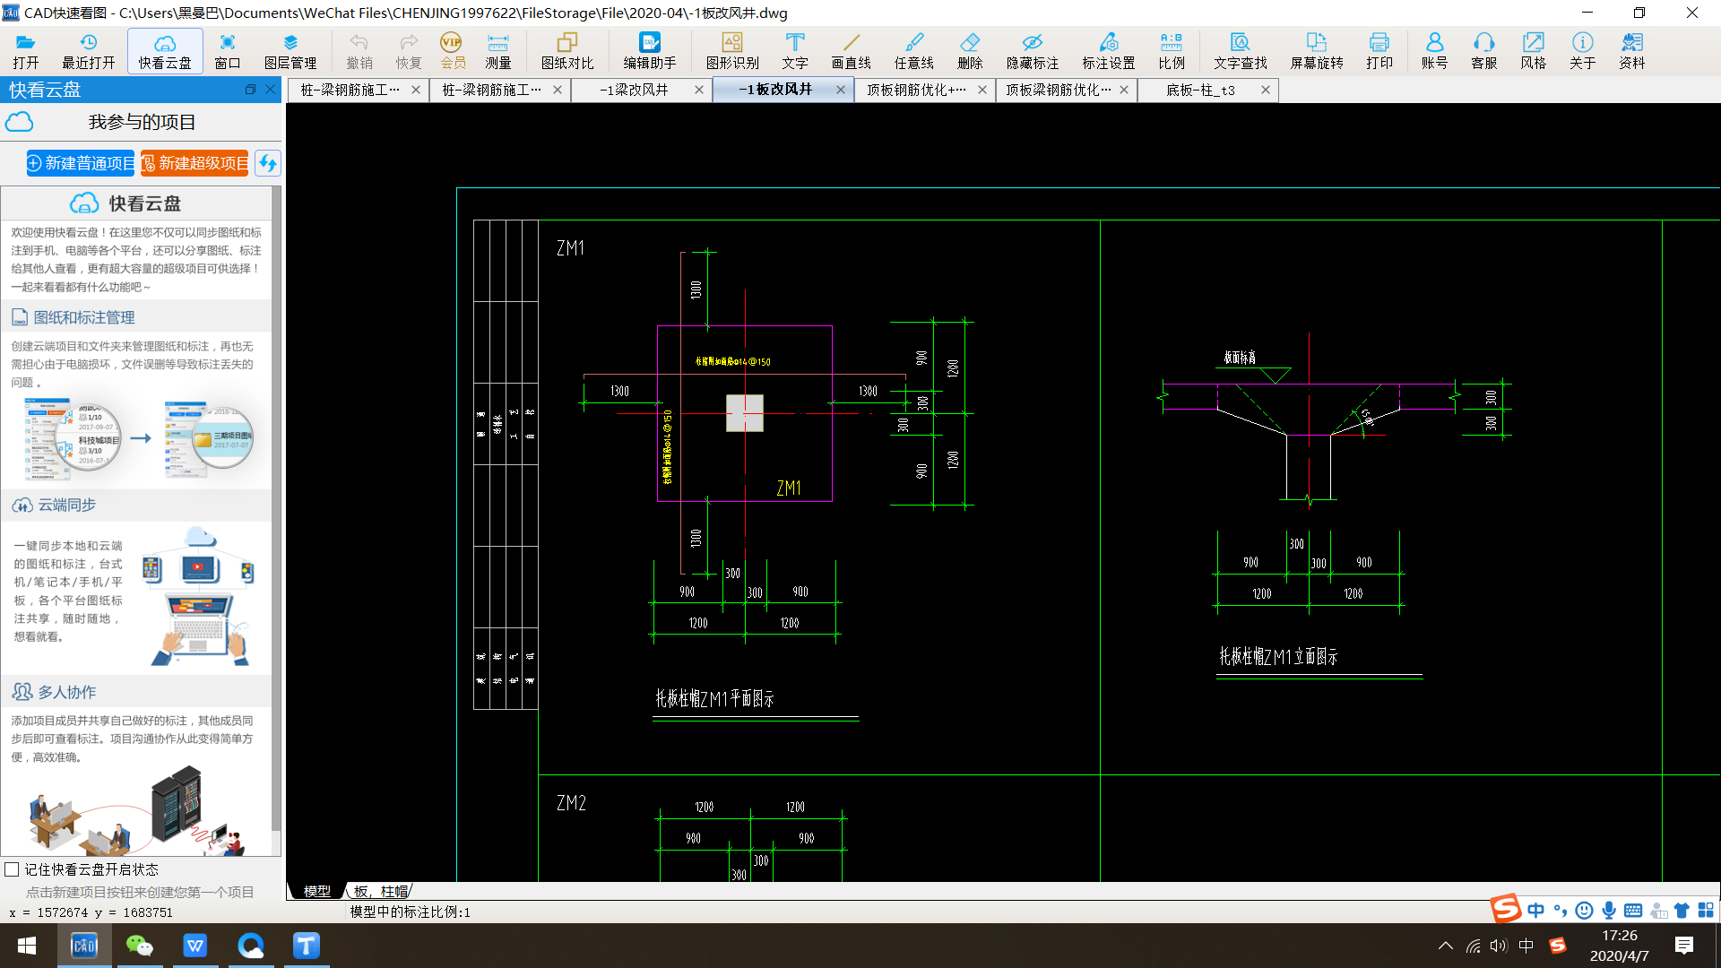
Task: Open 图层管理 layer management
Action: (x=290, y=51)
